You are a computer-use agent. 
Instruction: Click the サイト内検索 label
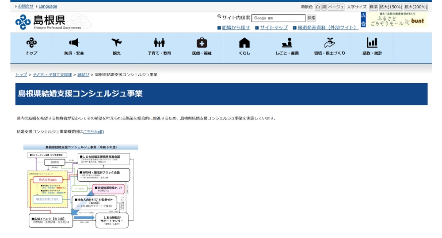click(236, 18)
